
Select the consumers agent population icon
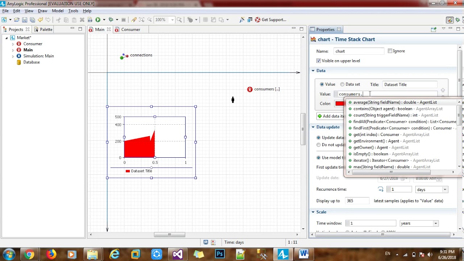click(250, 89)
